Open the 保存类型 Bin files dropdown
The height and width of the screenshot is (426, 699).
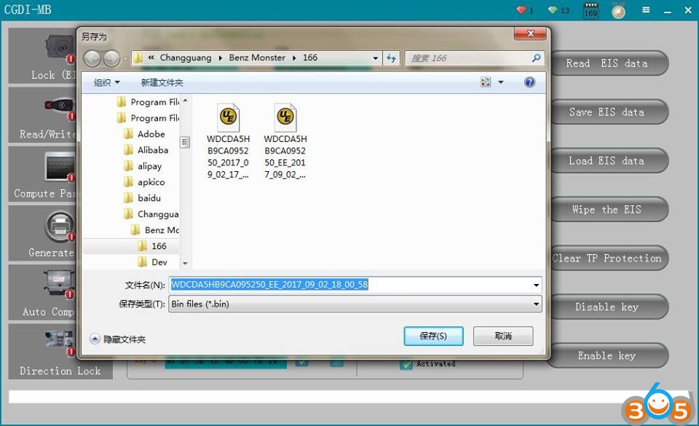coord(537,304)
